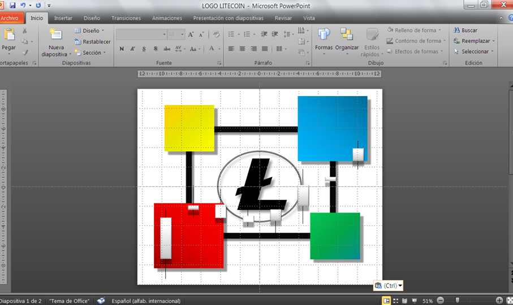Click the zoom out minus button
The height and width of the screenshot is (305, 513).
click(x=441, y=300)
